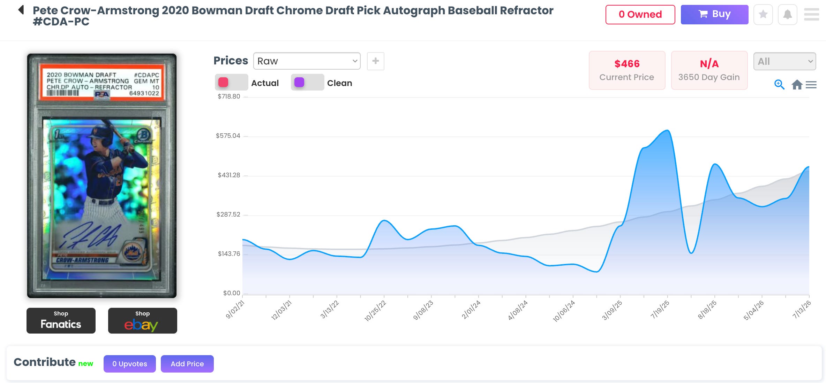Click the 0 Owned button
This screenshot has width=826, height=383.
(640, 15)
